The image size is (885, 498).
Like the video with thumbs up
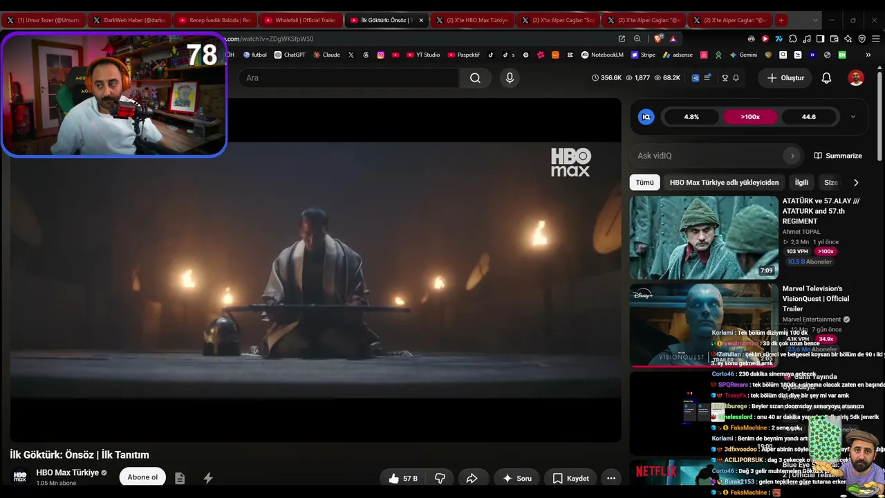[x=402, y=478]
